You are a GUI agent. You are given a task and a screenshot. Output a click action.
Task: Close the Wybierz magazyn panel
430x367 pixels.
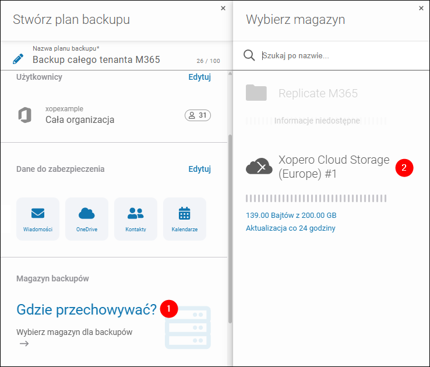pos(421,8)
